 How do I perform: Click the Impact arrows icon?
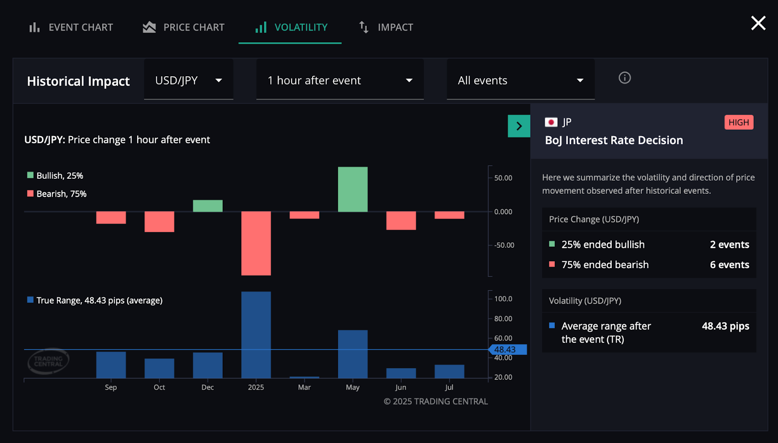coord(364,28)
